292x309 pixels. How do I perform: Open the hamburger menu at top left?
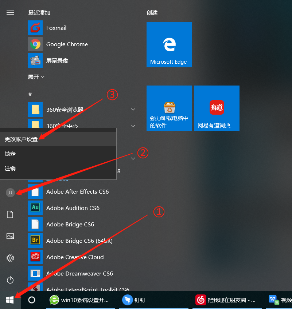coord(10,12)
